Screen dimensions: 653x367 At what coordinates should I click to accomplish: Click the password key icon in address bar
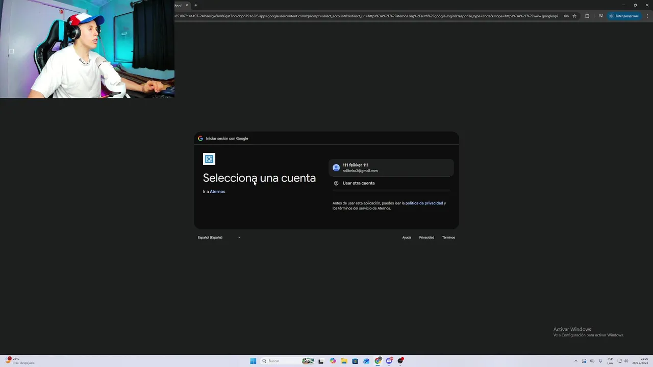point(566,16)
